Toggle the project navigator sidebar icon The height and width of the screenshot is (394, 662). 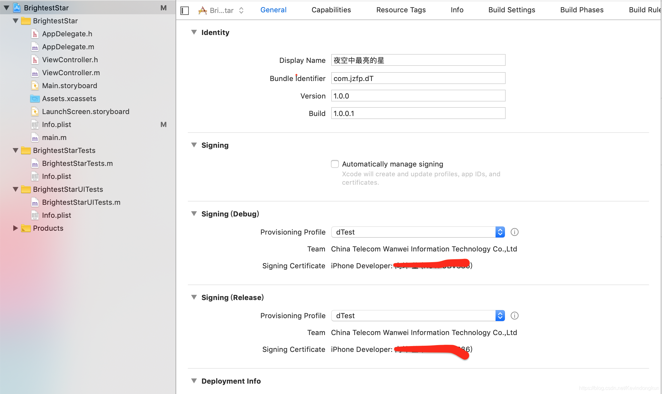point(185,11)
